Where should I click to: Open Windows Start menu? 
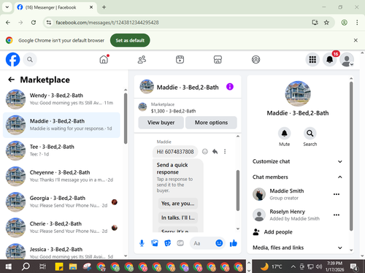coord(8,266)
